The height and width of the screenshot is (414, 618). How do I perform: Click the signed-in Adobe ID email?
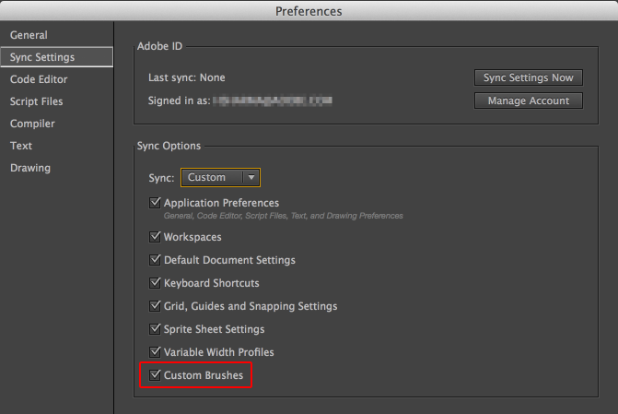pos(271,101)
